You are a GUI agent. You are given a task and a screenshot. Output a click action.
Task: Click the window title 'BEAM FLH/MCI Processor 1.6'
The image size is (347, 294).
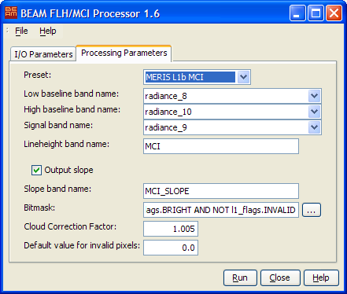point(90,13)
